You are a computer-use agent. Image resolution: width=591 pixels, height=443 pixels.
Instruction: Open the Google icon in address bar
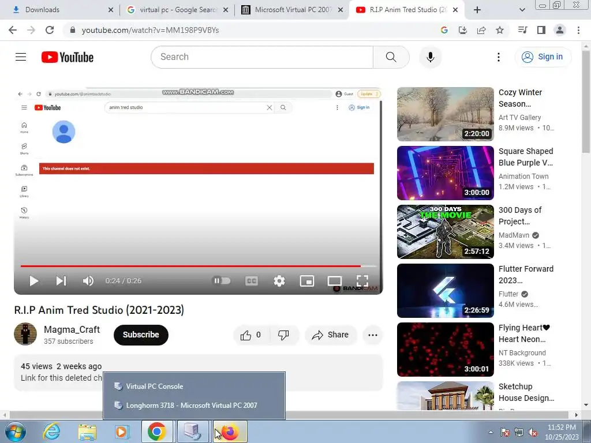click(444, 30)
